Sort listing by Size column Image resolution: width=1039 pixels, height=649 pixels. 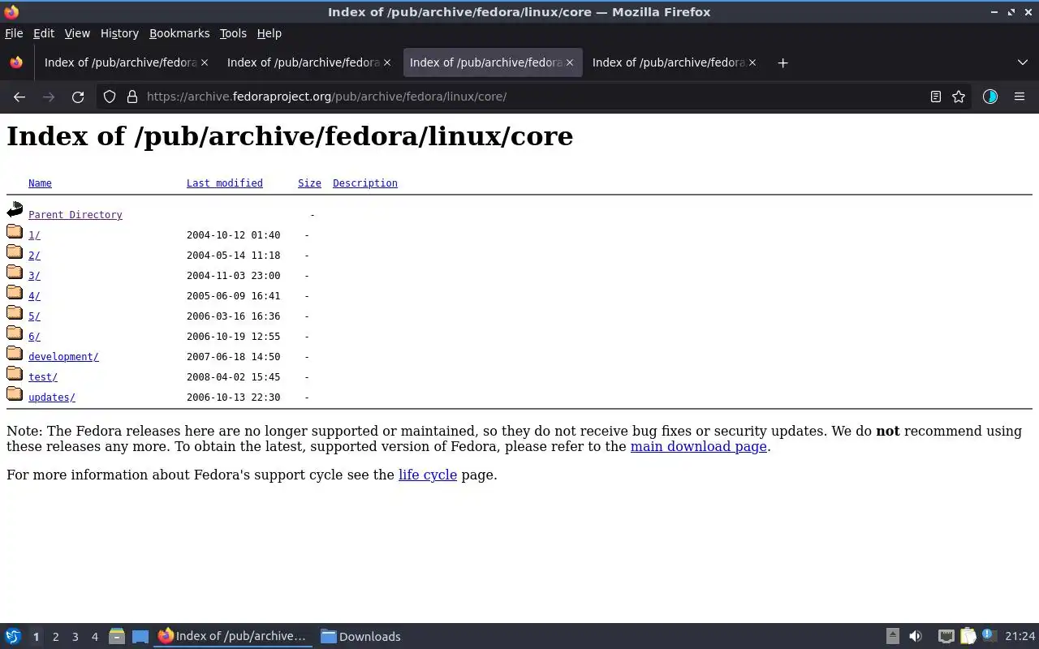[309, 183]
